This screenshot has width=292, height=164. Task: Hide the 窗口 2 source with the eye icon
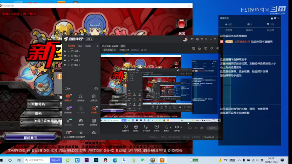click(65, 56)
